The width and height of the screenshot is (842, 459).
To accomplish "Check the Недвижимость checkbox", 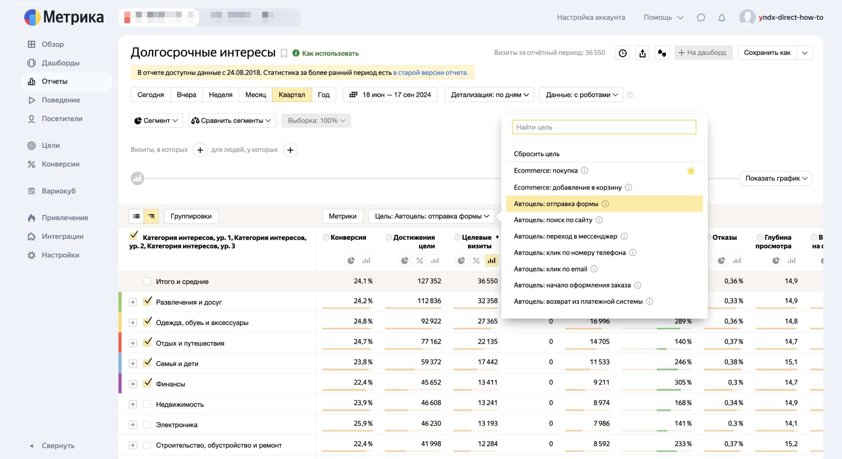I will tap(147, 404).
